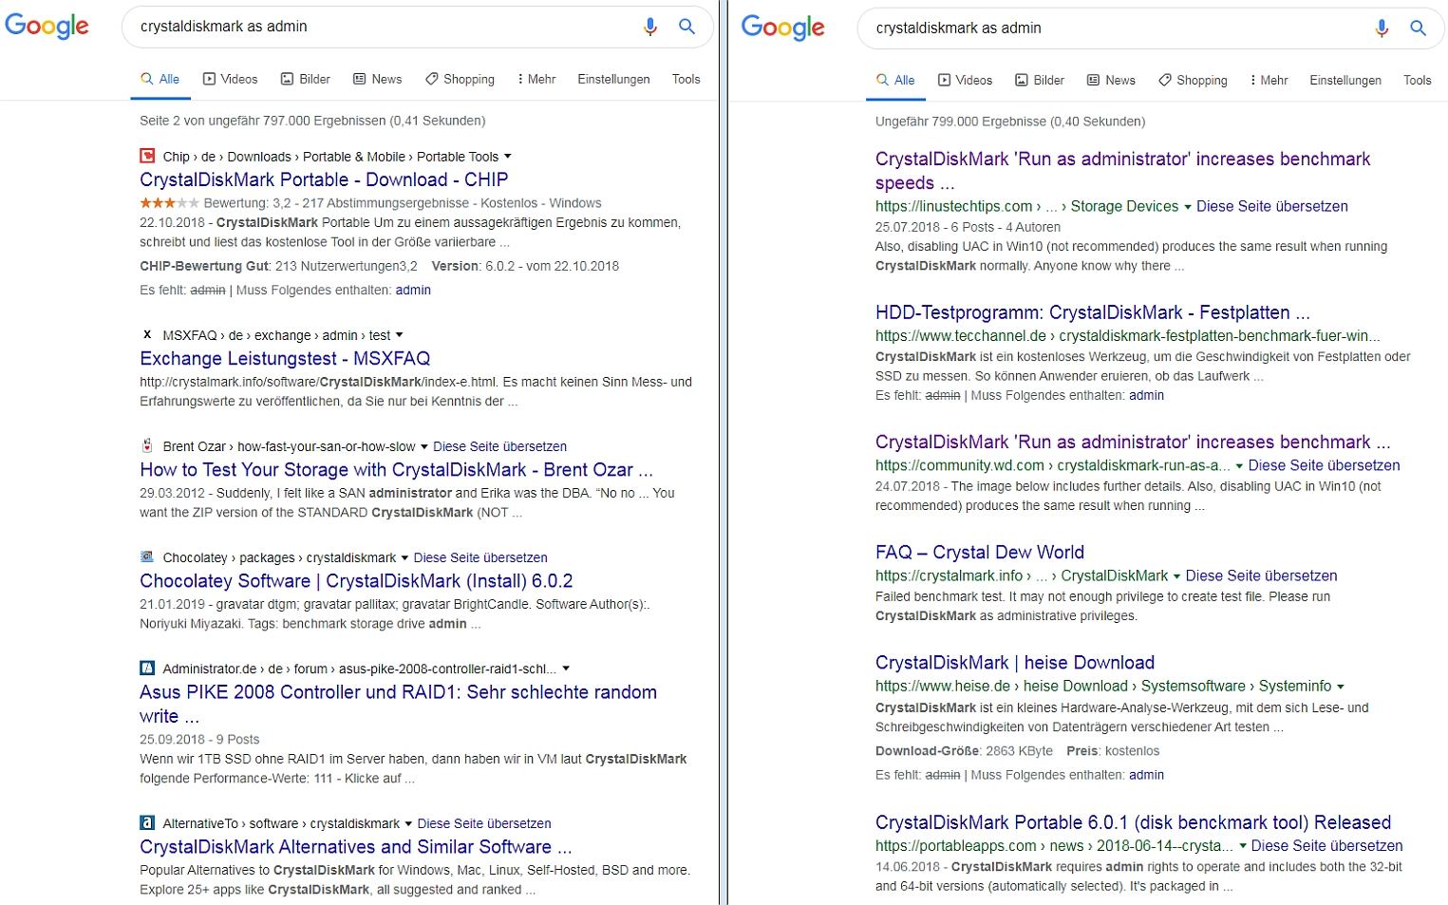Switch to Bilder tab in right window
1448x905 pixels.
(x=1040, y=80)
